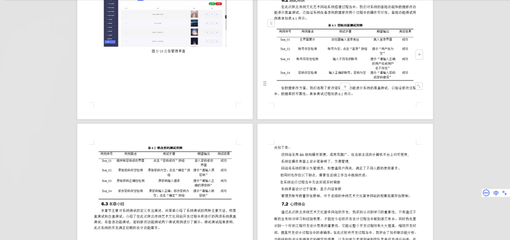Screen dimensions: 510x240
Task: Click the 用例序号 header in table 6.1
Action: [x=285, y=31]
